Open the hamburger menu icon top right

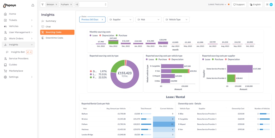[267, 5]
